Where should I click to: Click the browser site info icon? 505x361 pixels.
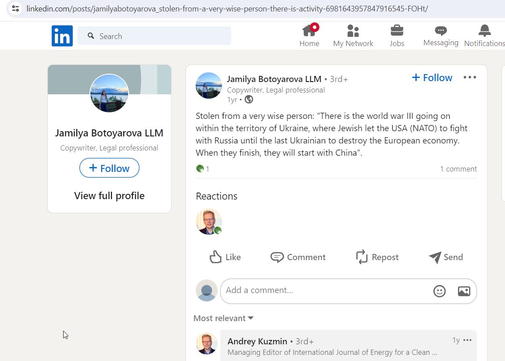(x=15, y=8)
